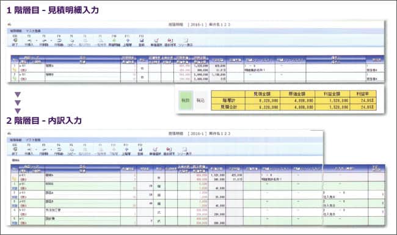Click 終了 (ESC) icon in 1階層目 window toolbar

coord(15,40)
